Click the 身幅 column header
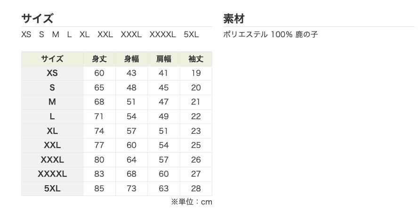Screen dimensions: 418x213 [131, 59]
